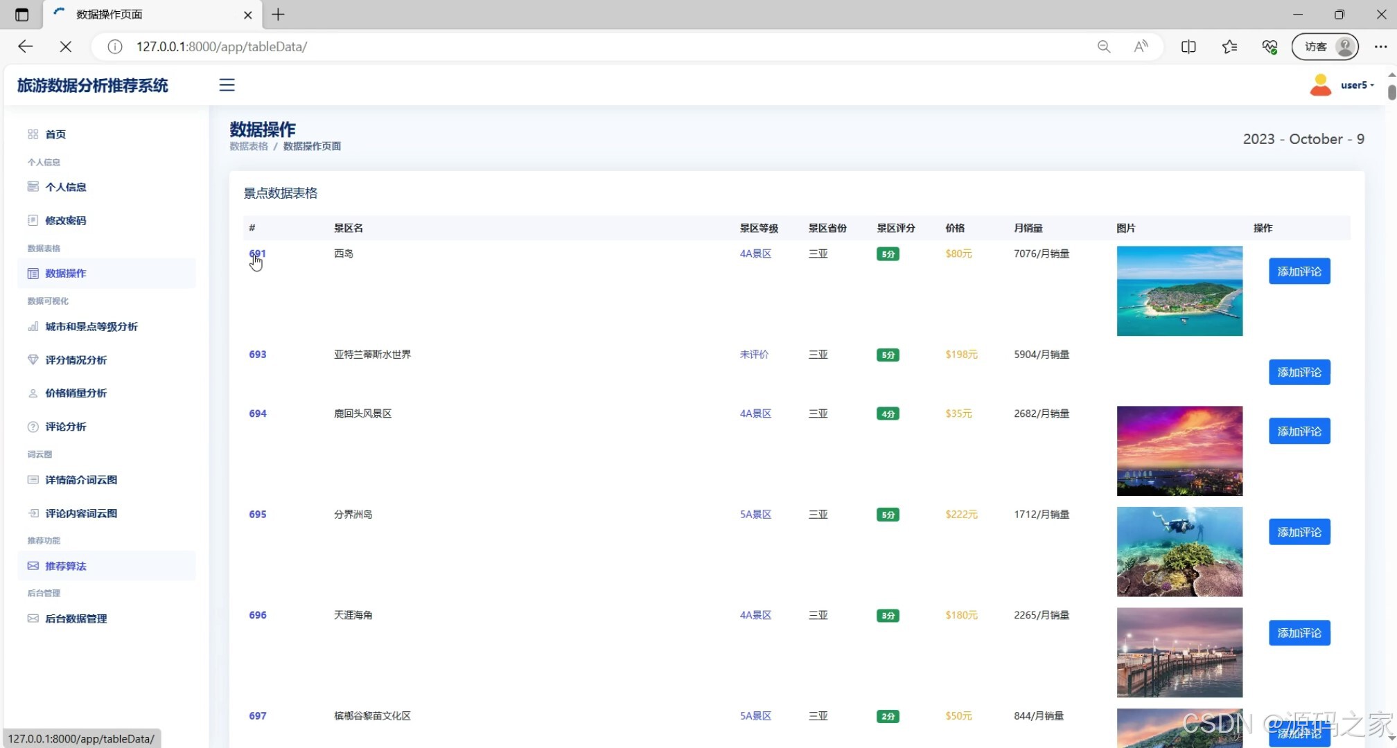Click the Browser Essentials heart icon
Image resolution: width=1397 pixels, height=748 pixels.
1269,46
